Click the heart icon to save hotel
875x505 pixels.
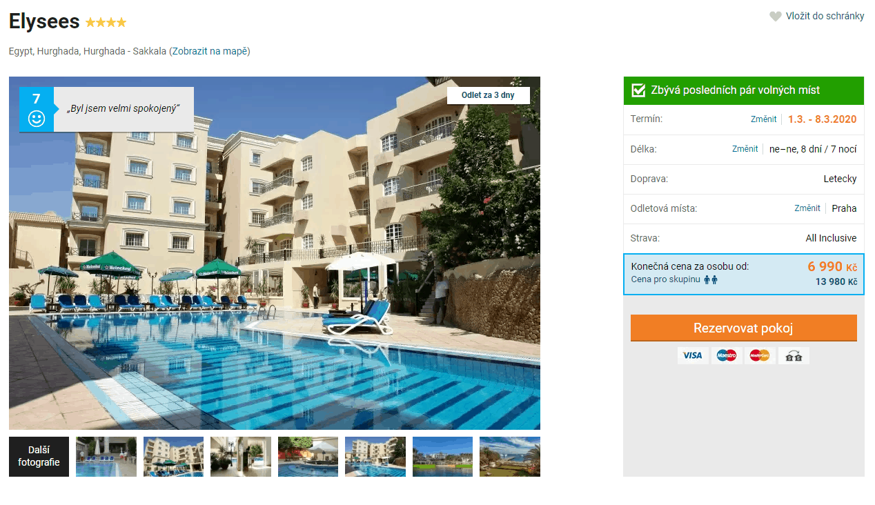[776, 17]
